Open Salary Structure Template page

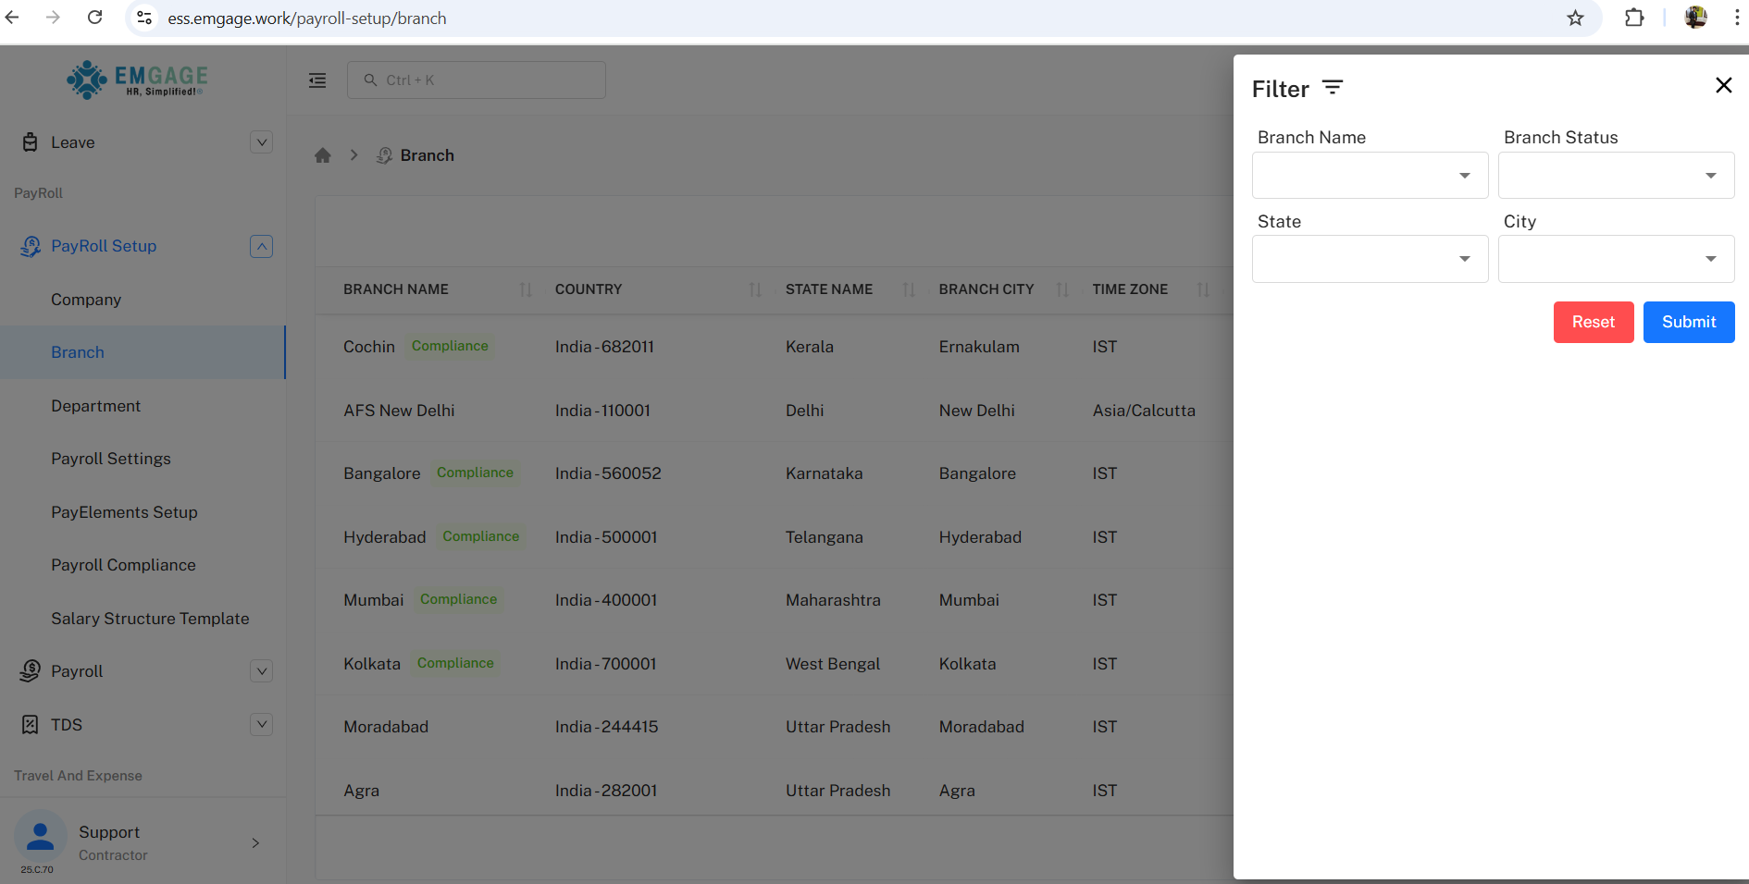[150, 619]
